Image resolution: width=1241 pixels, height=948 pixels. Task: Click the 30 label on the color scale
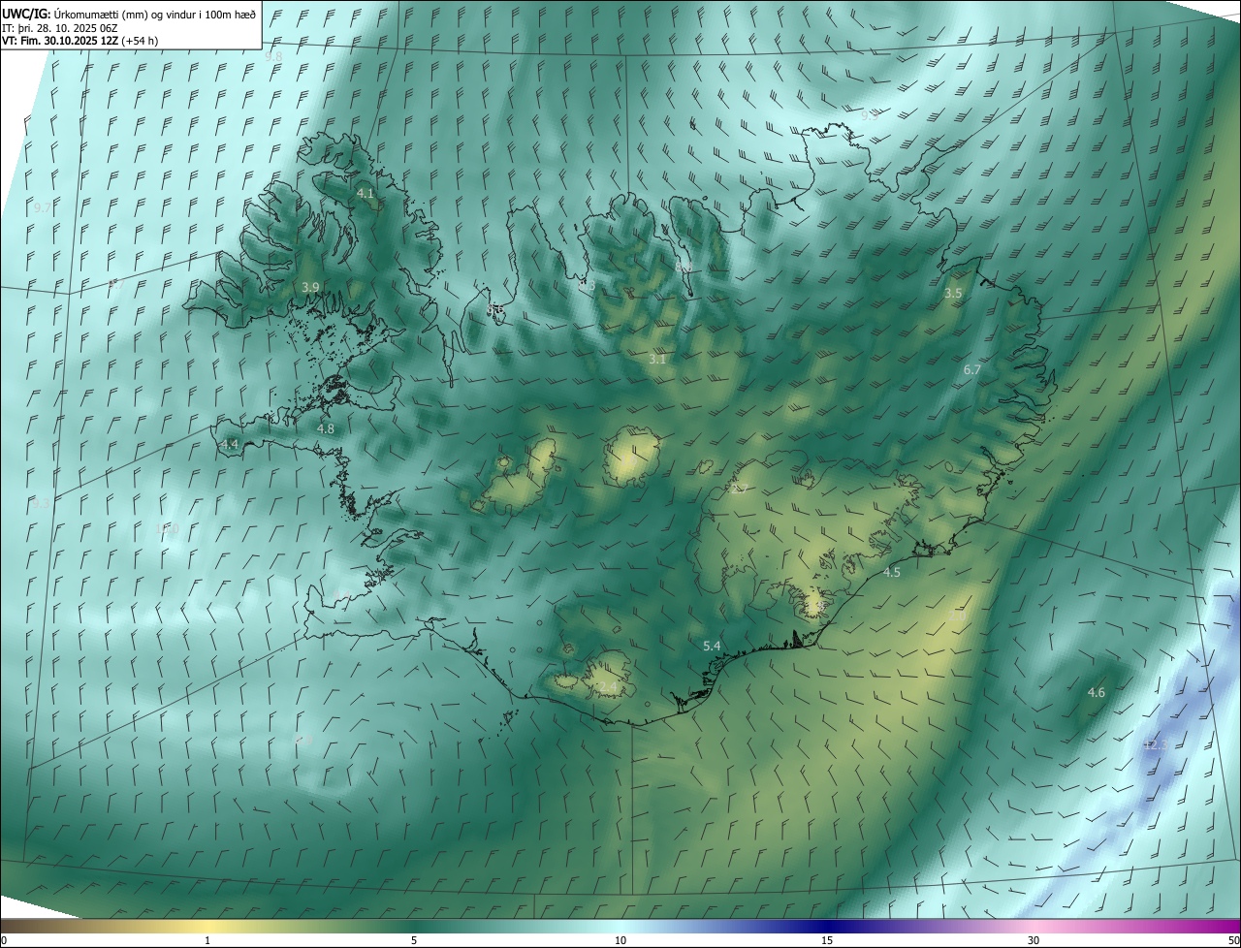coord(1034,940)
